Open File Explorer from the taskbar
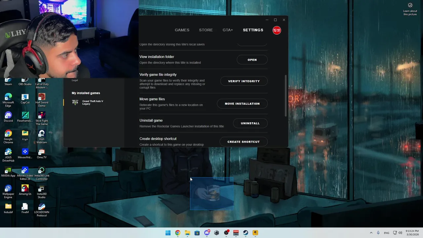This screenshot has width=423, height=238. click(x=187, y=233)
